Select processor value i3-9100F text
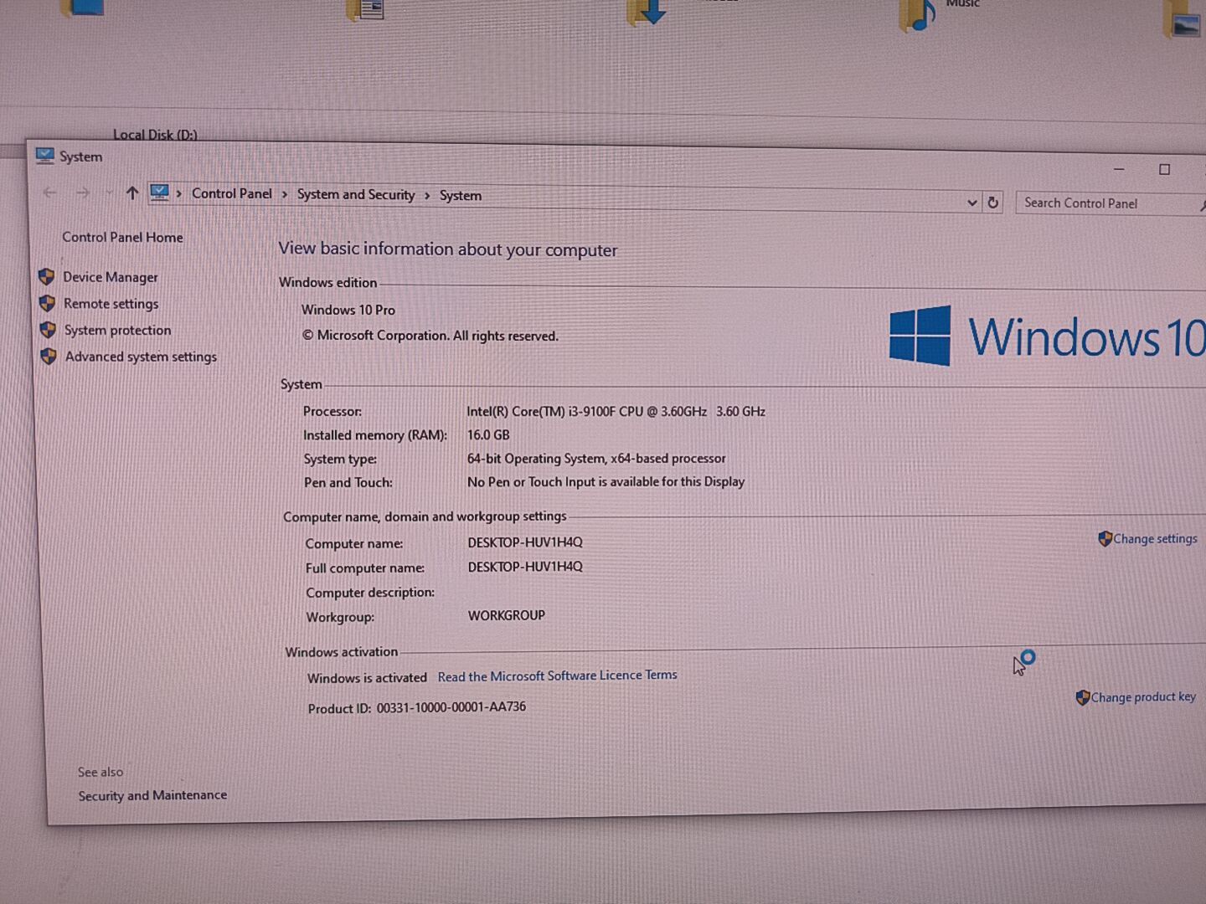The image size is (1206, 904). pos(616,412)
